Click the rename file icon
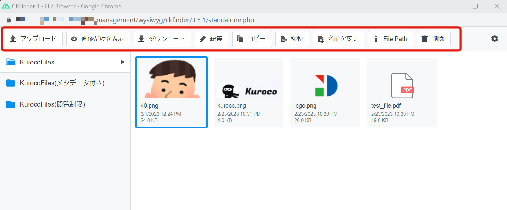 pyautogui.click(x=321, y=39)
